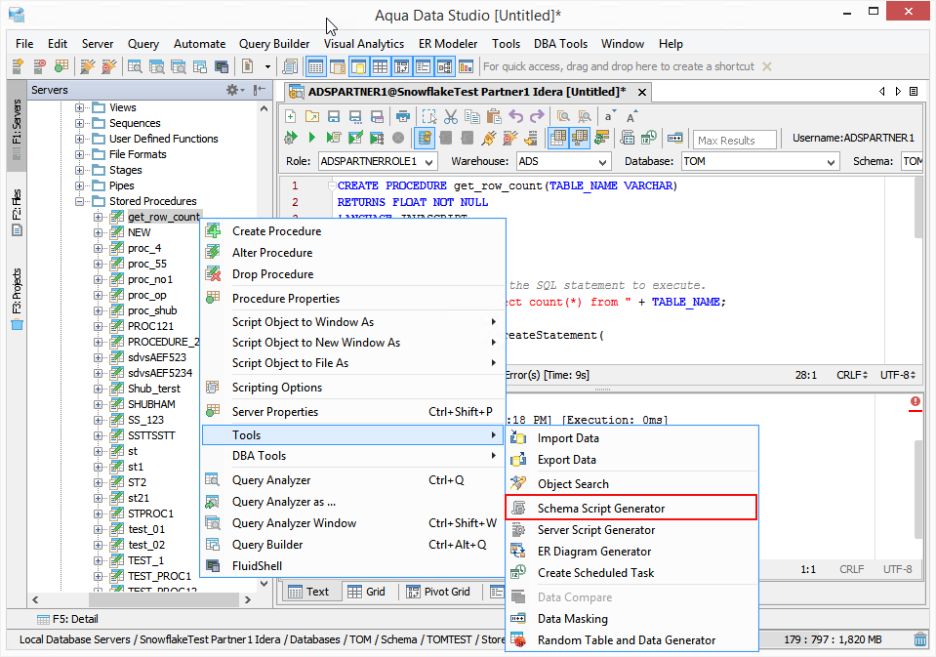The image size is (936, 657).
Task: Dismiss the quick access shortcut hint X
Action: pyautogui.click(x=767, y=66)
